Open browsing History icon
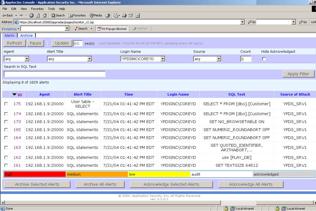The height and width of the screenshot is (211, 316). coord(108,15)
